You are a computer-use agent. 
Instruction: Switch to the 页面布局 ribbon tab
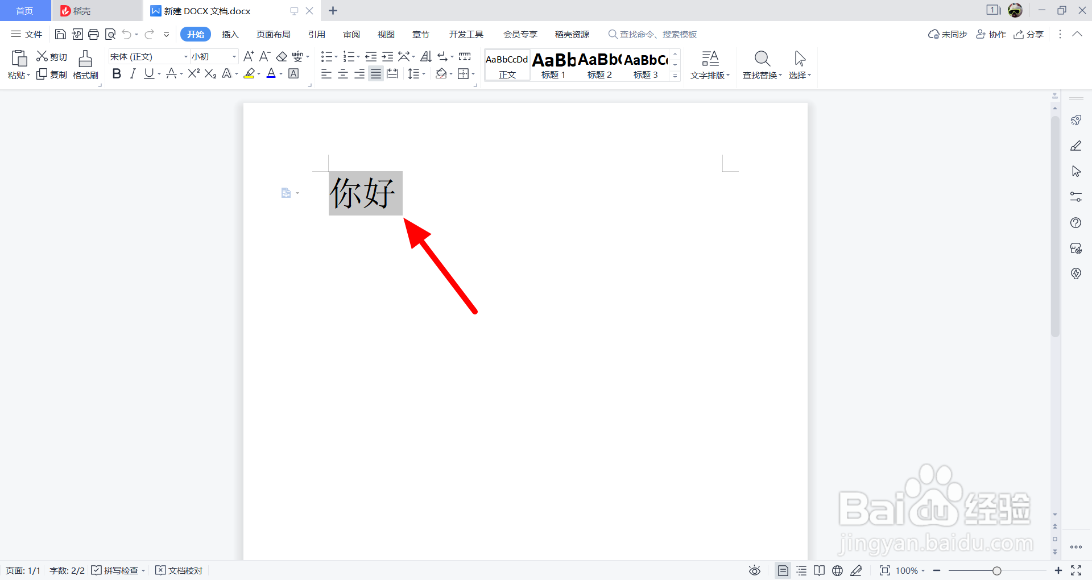click(273, 34)
